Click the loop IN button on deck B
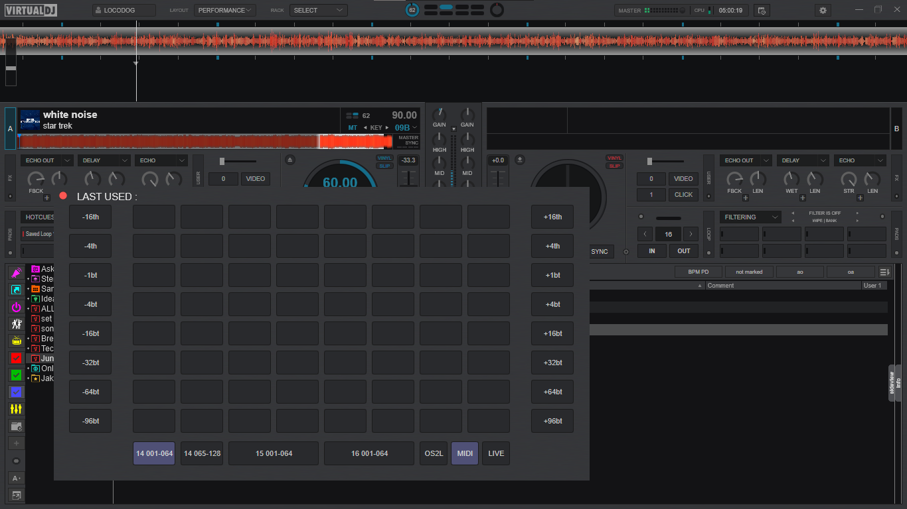The width and height of the screenshot is (907, 509). tap(652, 251)
